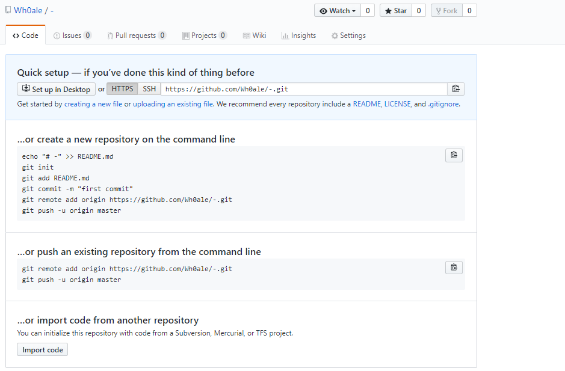The image size is (565, 371).
Task: Click the desktop download icon in setup button
Action: click(26, 88)
